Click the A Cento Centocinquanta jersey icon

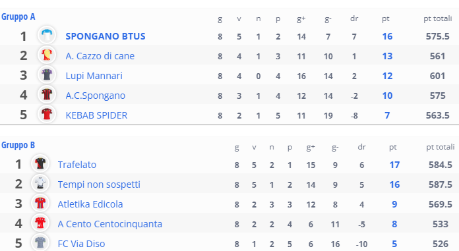coord(40,223)
